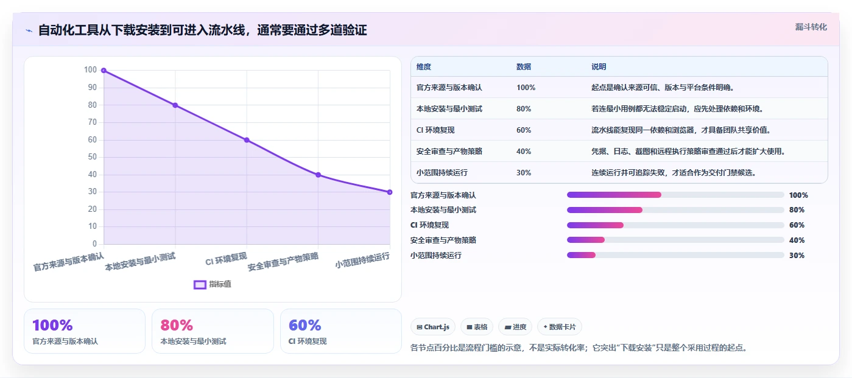Viewport: 852px width, 378px height.
Task: Click the chart point at value 60
Action: coord(247,140)
